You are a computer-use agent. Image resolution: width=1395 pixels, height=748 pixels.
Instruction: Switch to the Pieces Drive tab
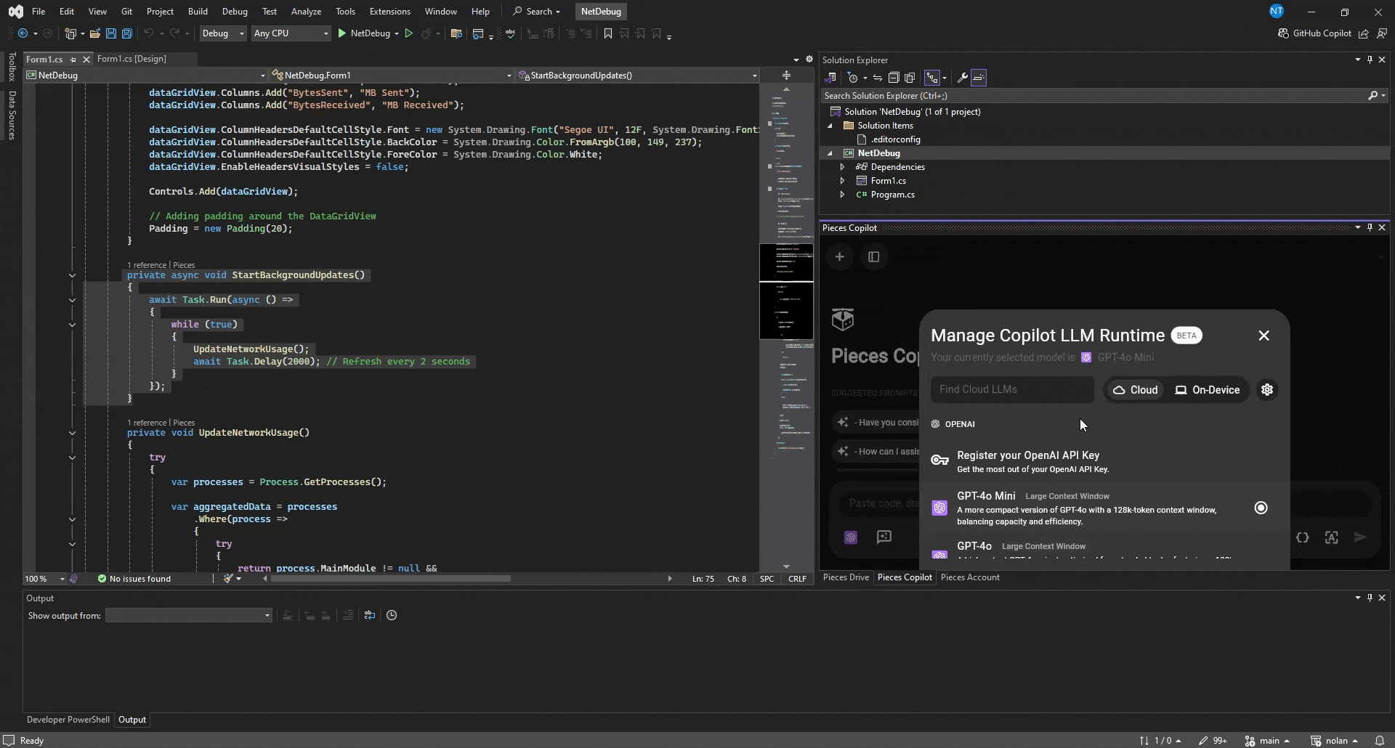pos(846,577)
